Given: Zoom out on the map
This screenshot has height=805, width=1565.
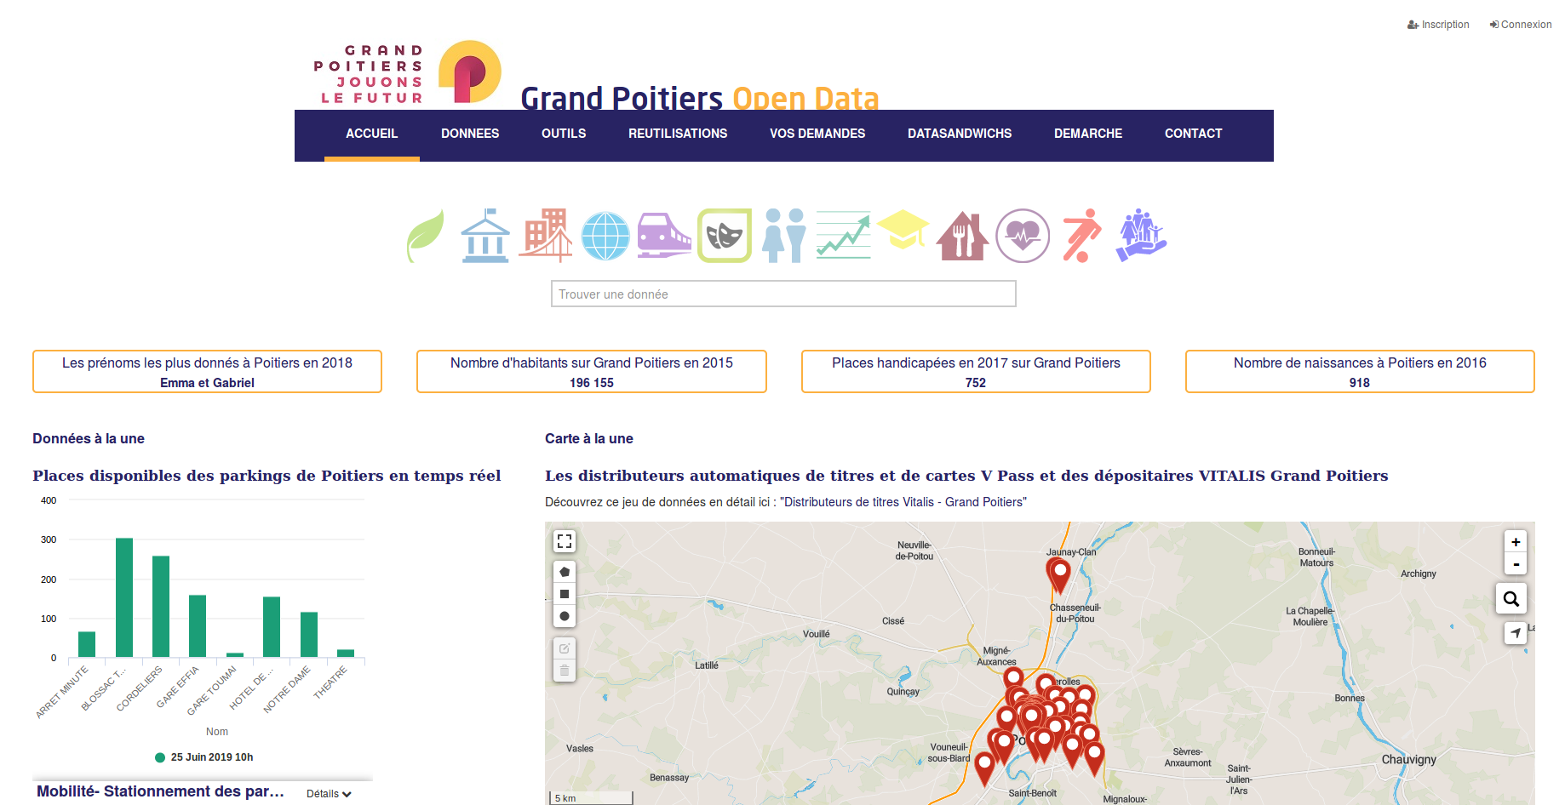Looking at the screenshot, I should click(1516, 563).
